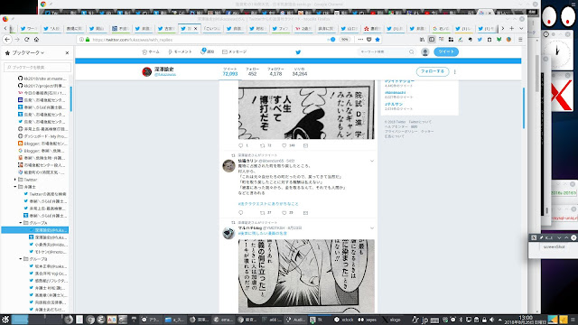Screen dimensions: 578x325
Task: Click the xeyes taskbar entry
Action: coord(368,320)
